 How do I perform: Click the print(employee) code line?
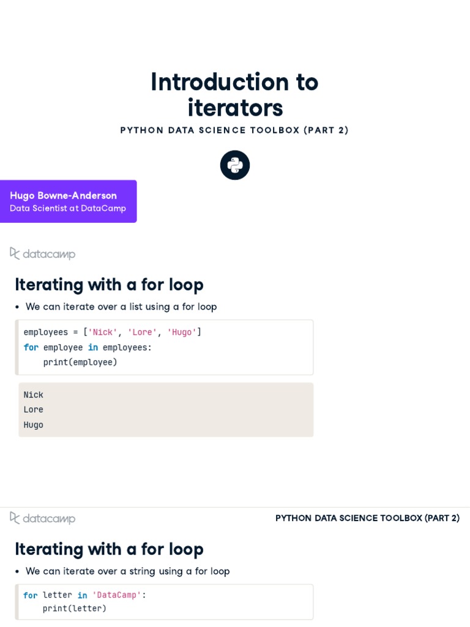(x=80, y=362)
